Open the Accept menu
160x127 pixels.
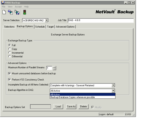(x=18, y=7)
